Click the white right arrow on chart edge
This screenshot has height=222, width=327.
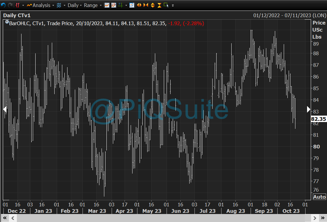click(x=309, y=109)
